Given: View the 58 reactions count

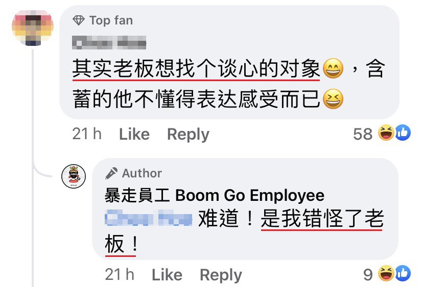Looking at the screenshot, I should (363, 134).
